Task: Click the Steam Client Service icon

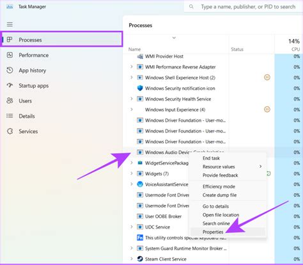Action: point(140,259)
